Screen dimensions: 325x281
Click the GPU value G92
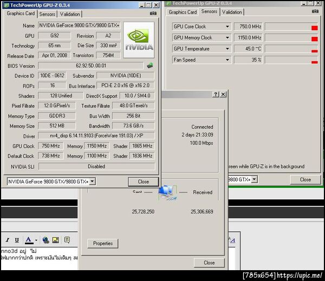point(54,36)
